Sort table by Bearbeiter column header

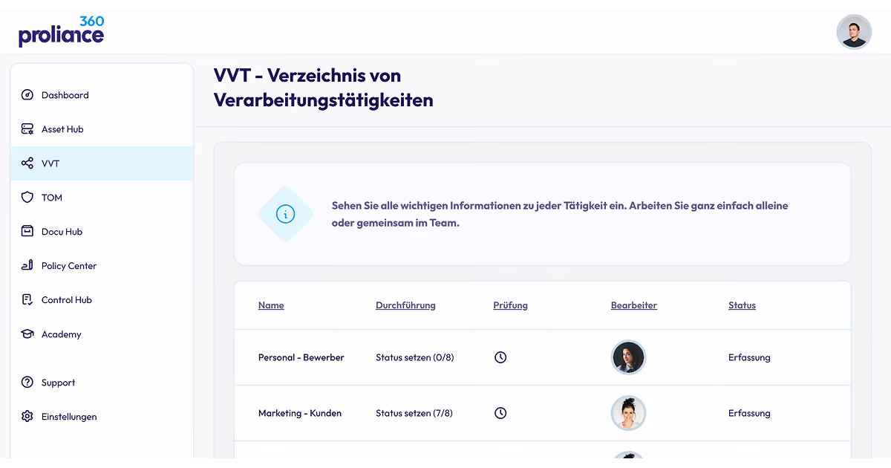pyautogui.click(x=633, y=305)
